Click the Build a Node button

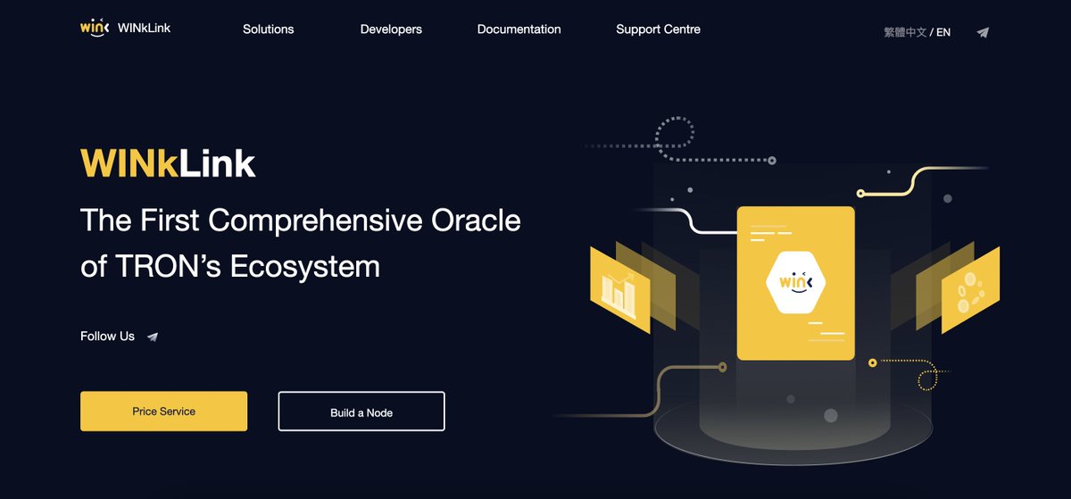361,412
